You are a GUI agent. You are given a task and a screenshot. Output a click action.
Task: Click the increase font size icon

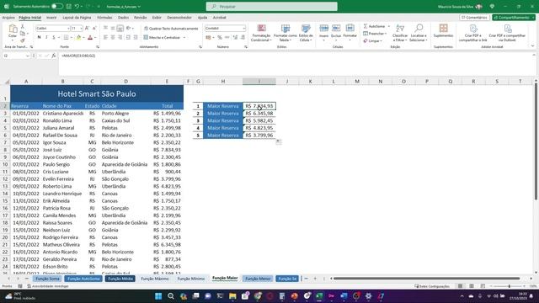(87, 28)
